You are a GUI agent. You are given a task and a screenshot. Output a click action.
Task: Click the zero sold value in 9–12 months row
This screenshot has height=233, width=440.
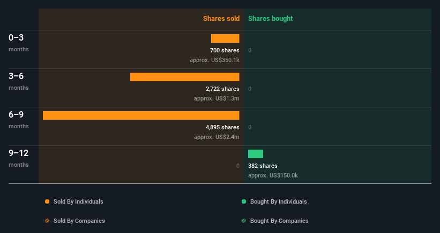pyautogui.click(x=237, y=166)
